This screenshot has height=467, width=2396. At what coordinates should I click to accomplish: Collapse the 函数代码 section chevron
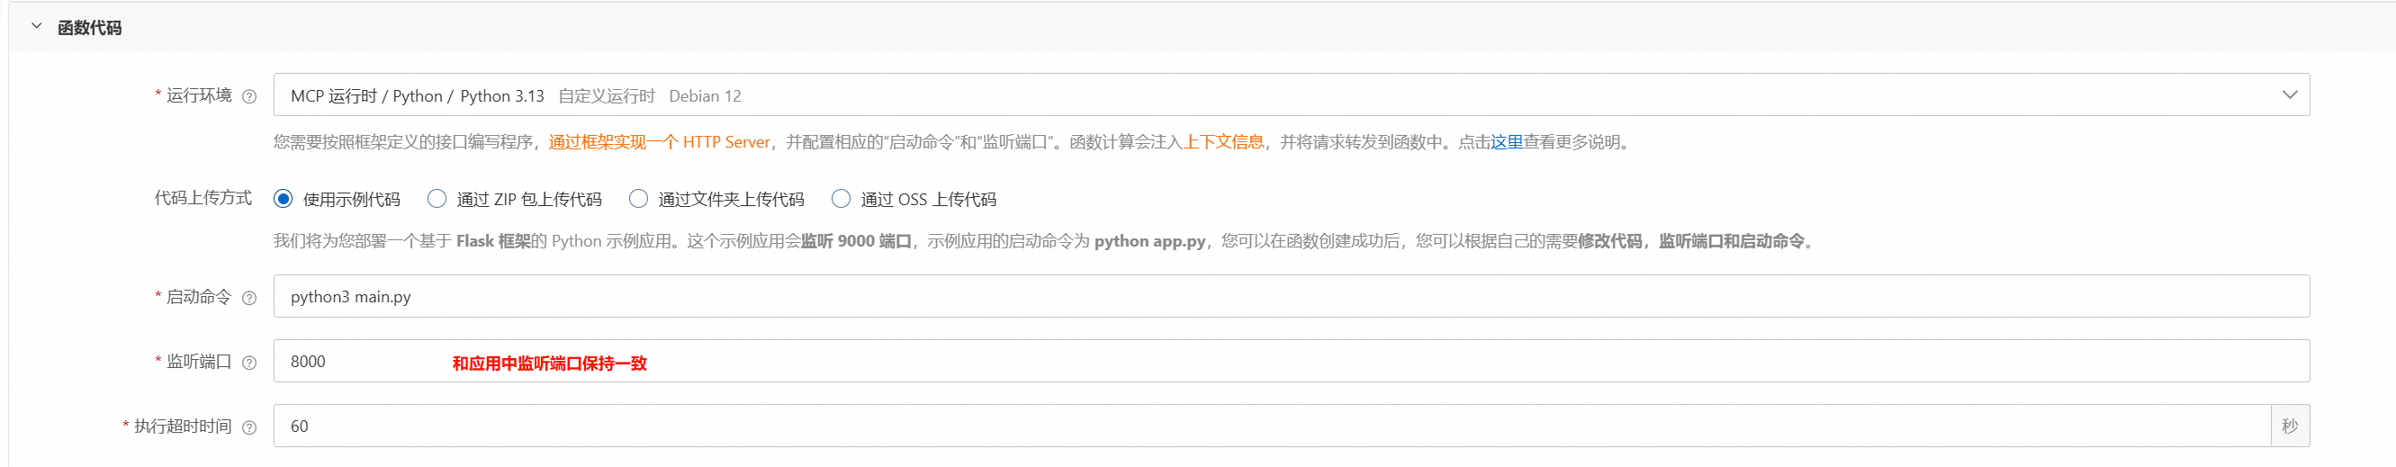click(37, 27)
